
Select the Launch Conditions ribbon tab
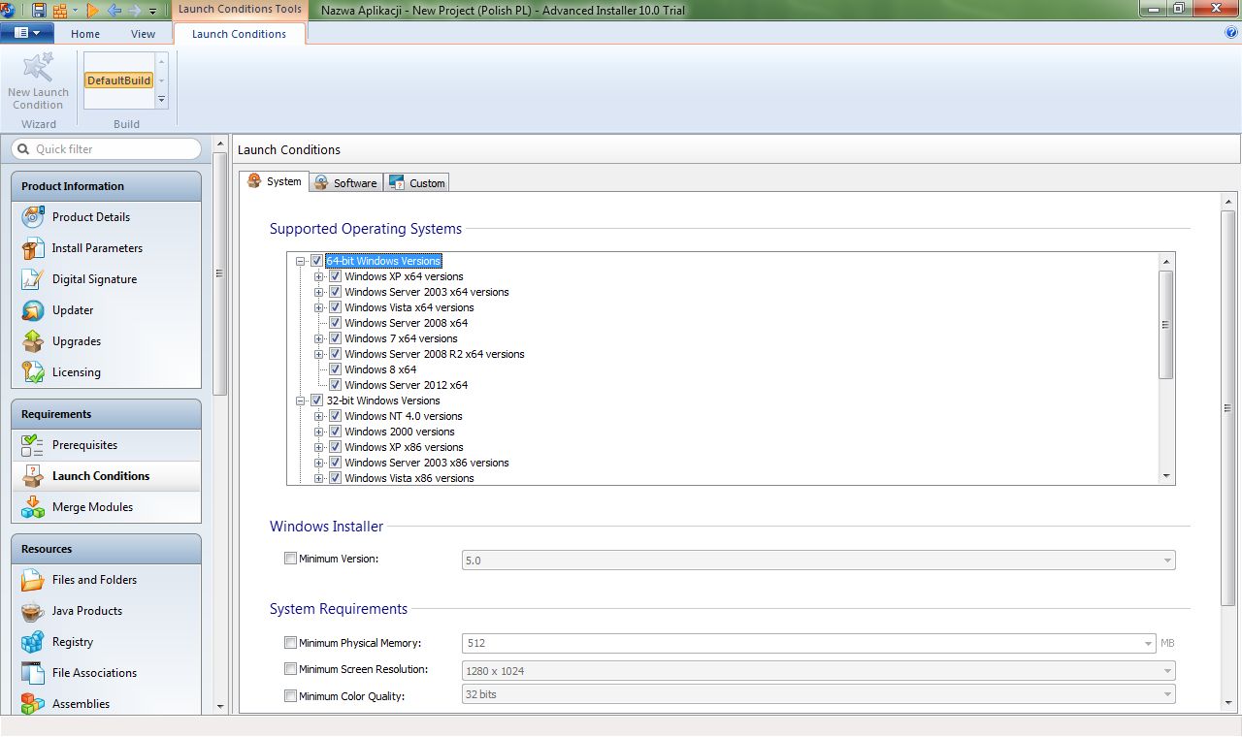click(239, 34)
